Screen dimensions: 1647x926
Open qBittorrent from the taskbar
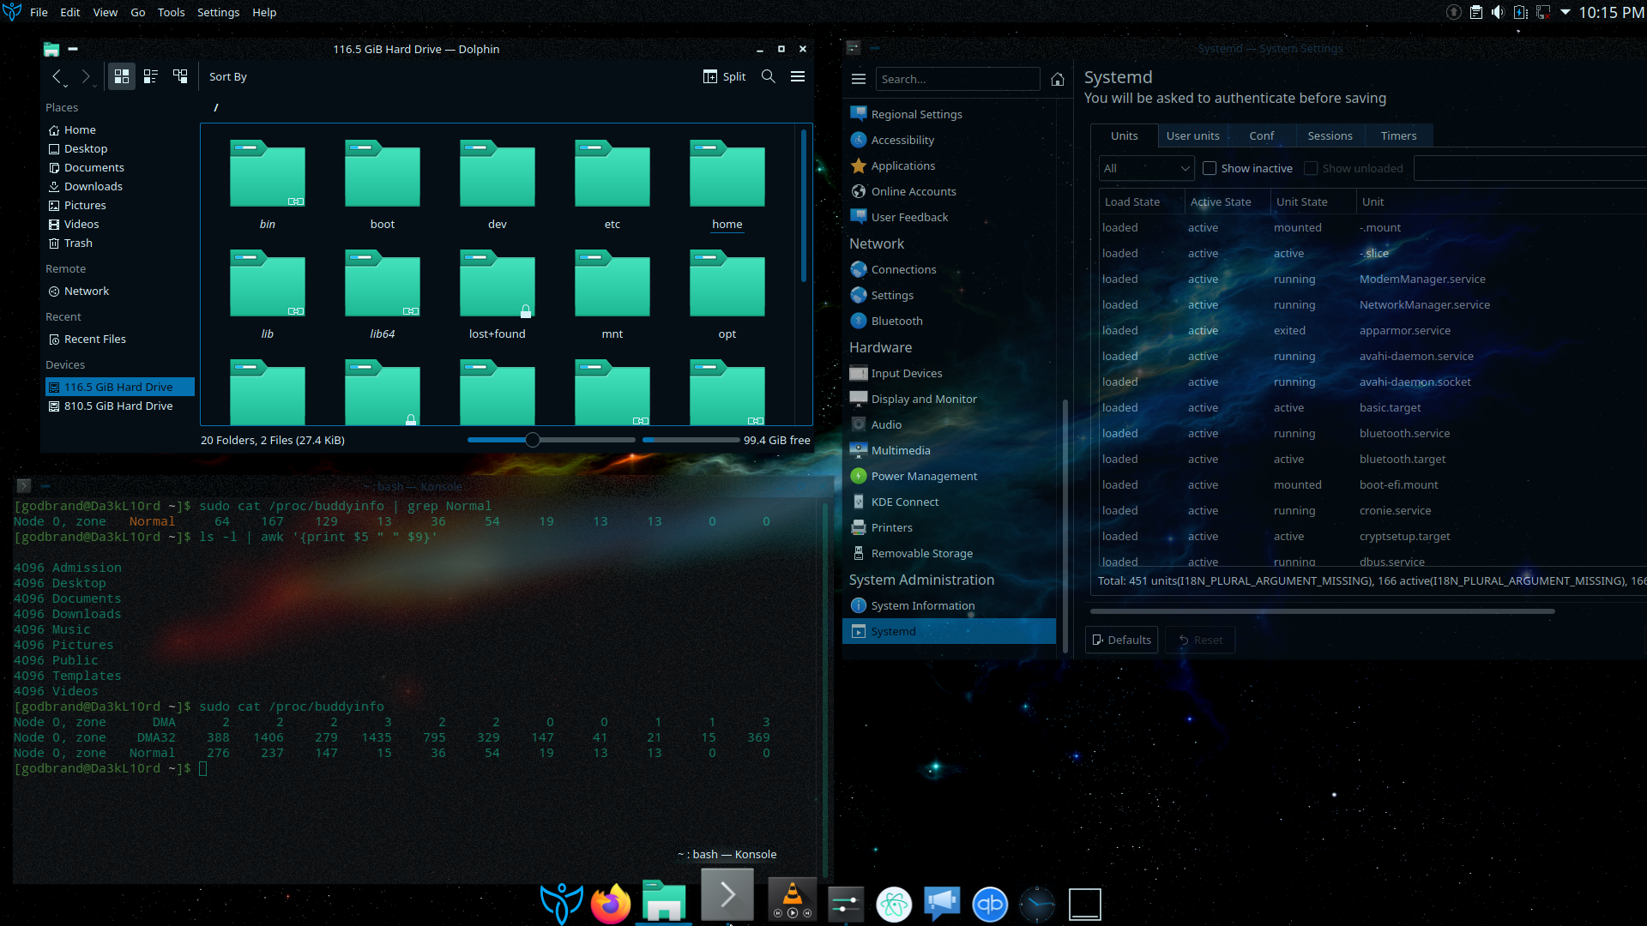click(990, 903)
